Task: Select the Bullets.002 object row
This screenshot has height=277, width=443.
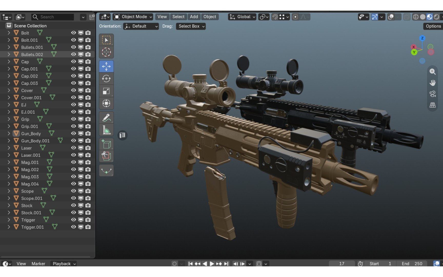Action: coord(47,54)
